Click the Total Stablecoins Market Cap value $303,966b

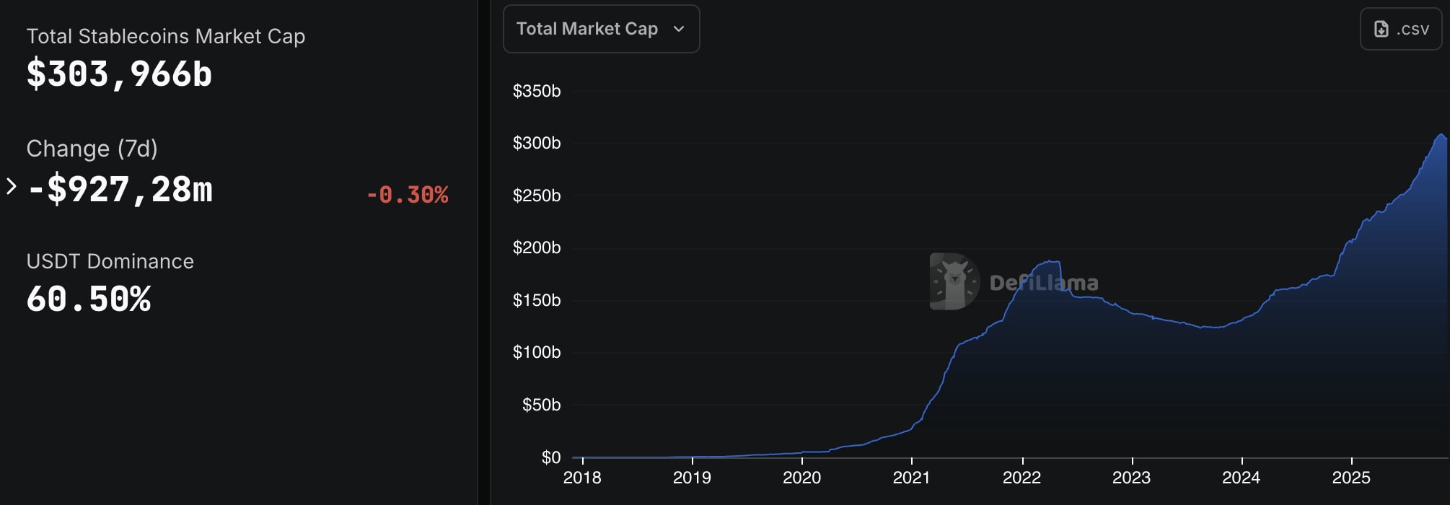[119, 74]
